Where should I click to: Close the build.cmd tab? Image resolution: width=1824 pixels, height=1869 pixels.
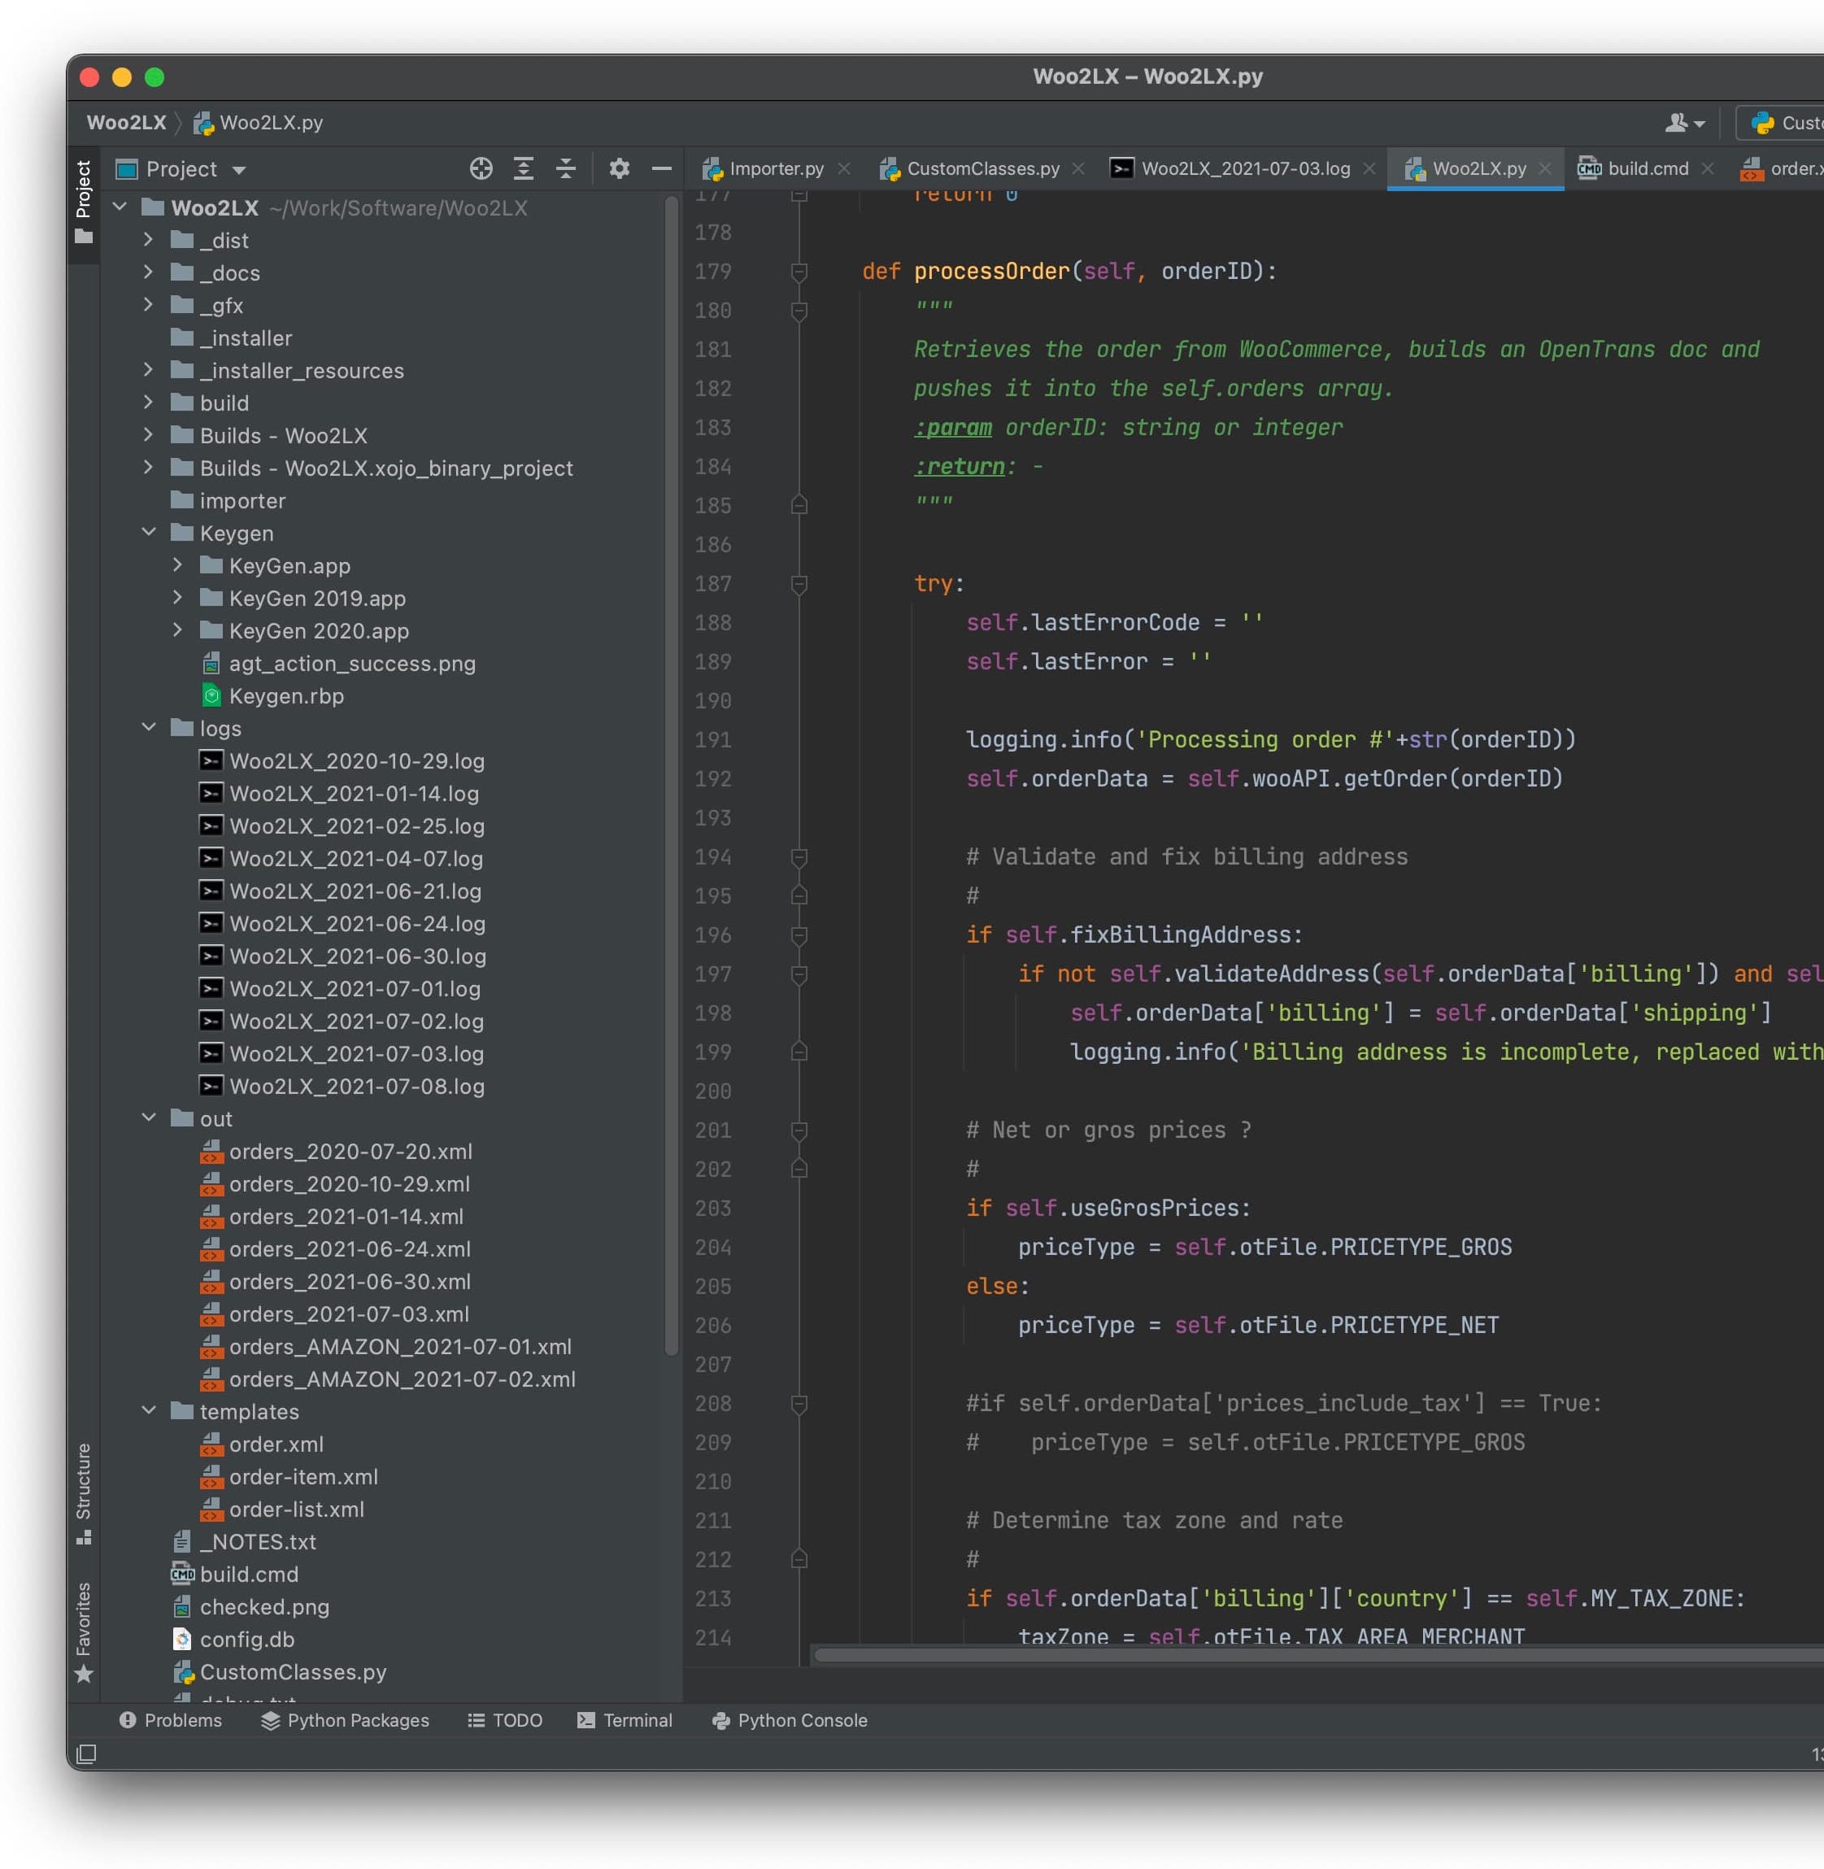click(x=1708, y=168)
